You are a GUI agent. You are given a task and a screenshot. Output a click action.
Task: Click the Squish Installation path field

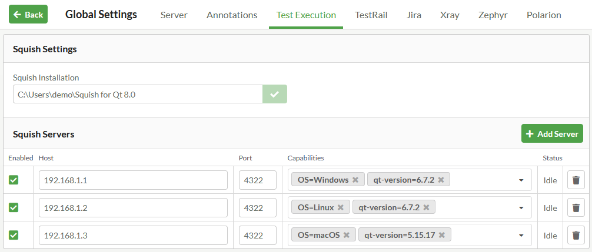point(137,94)
